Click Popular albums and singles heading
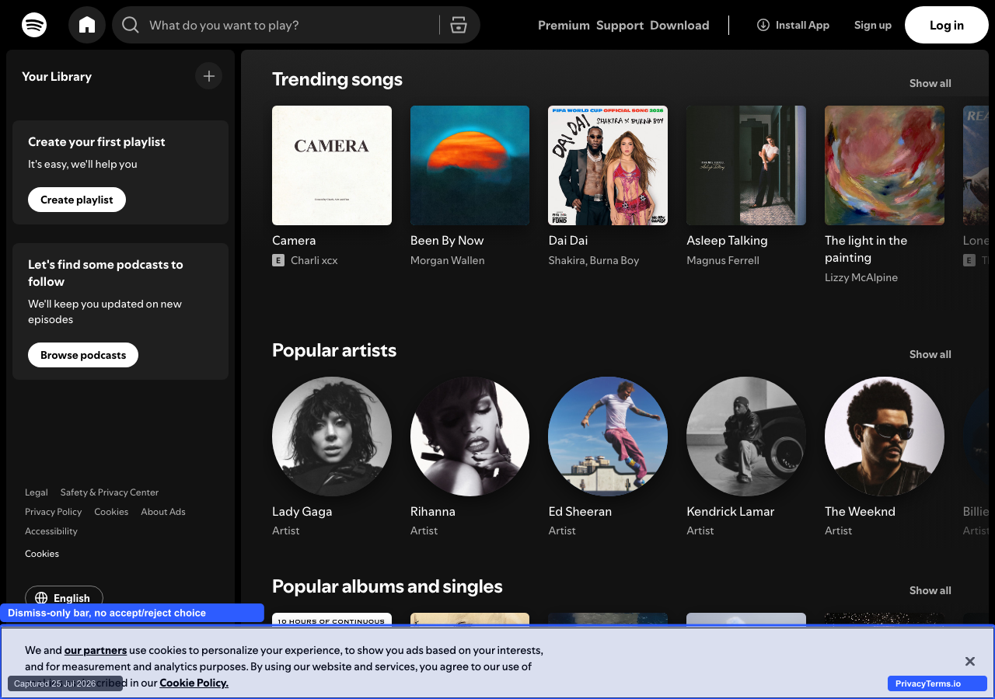Screen dimensions: 995x699 387,586
